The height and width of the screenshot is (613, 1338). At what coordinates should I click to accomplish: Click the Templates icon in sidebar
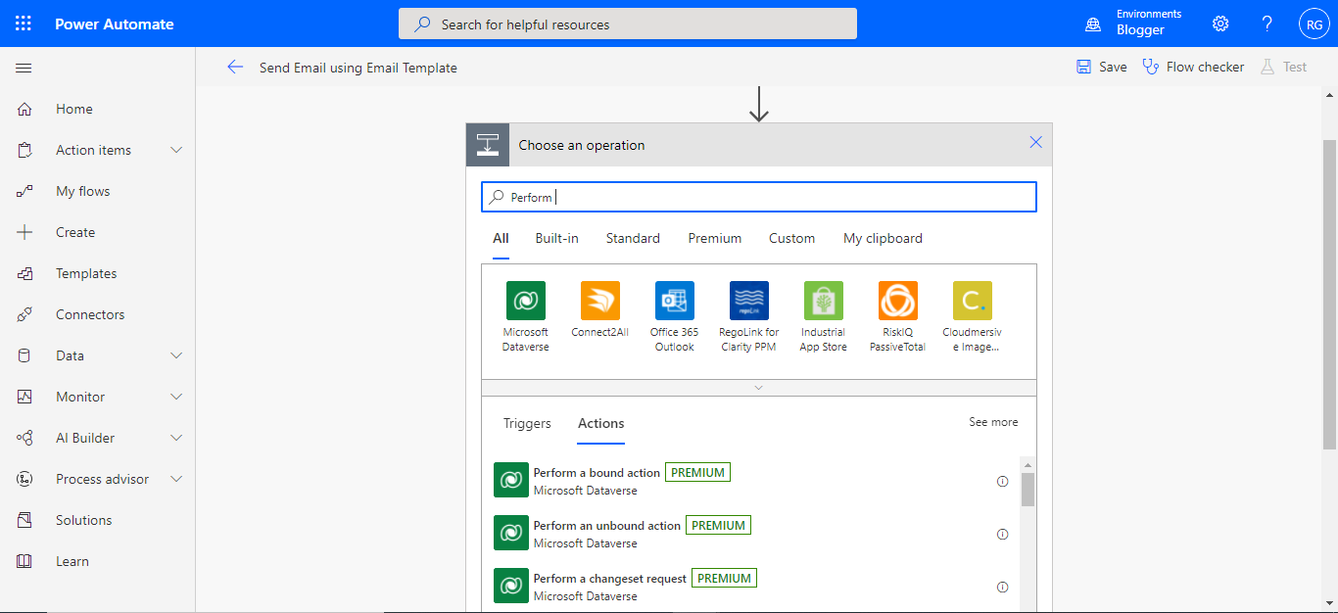coord(24,273)
